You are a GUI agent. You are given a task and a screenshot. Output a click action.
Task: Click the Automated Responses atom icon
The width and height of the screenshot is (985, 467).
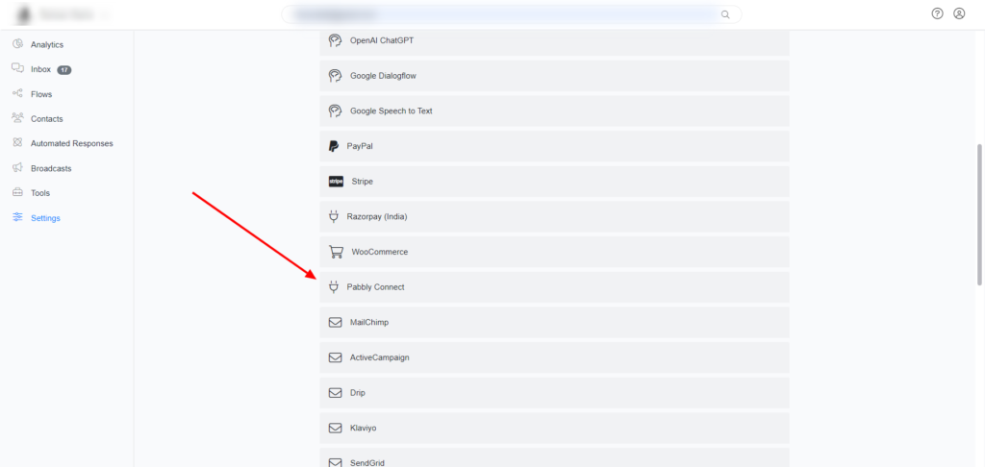pyautogui.click(x=17, y=142)
